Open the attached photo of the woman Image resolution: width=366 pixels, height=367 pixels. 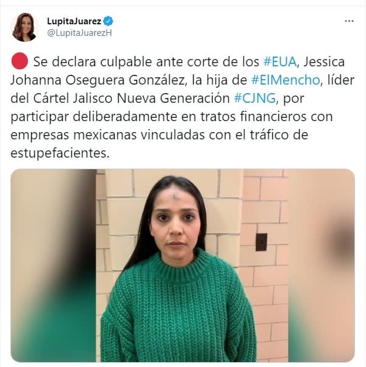point(183,265)
